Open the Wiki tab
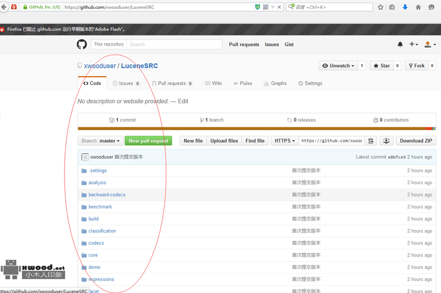This screenshot has width=441, height=293. click(213, 83)
